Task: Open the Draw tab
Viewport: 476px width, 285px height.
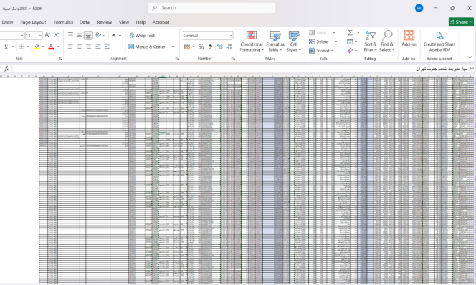Action: pos(7,22)
